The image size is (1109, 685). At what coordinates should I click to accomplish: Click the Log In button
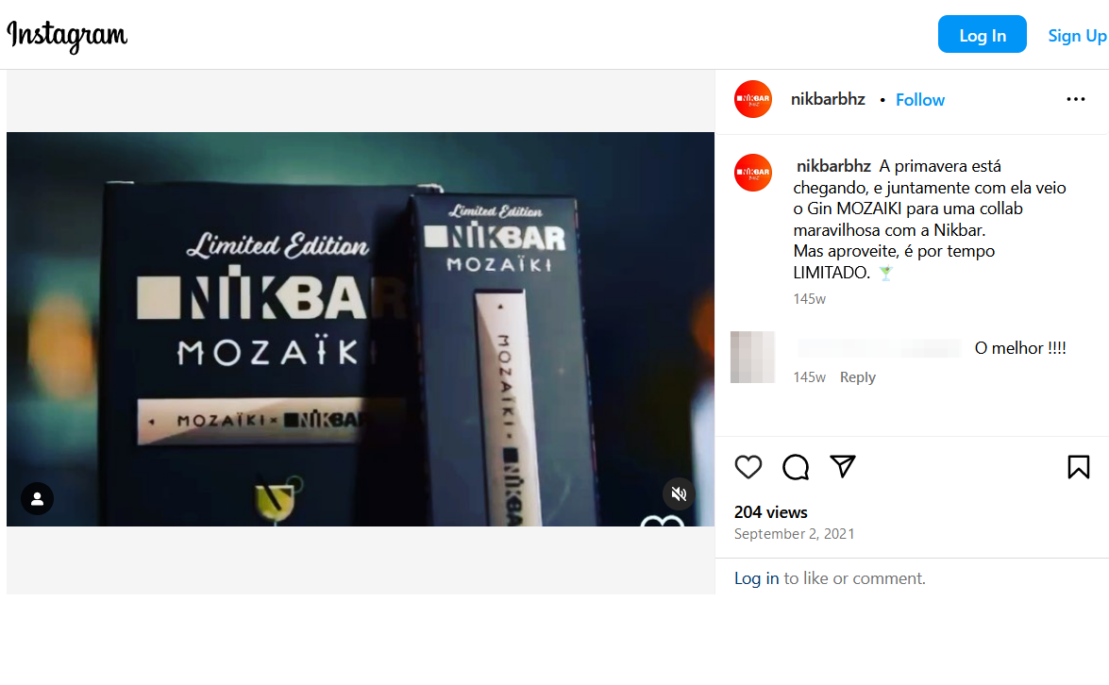pos(983,35)
